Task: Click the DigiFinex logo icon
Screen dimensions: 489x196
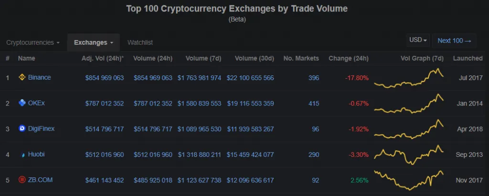Action: point(22,128)
